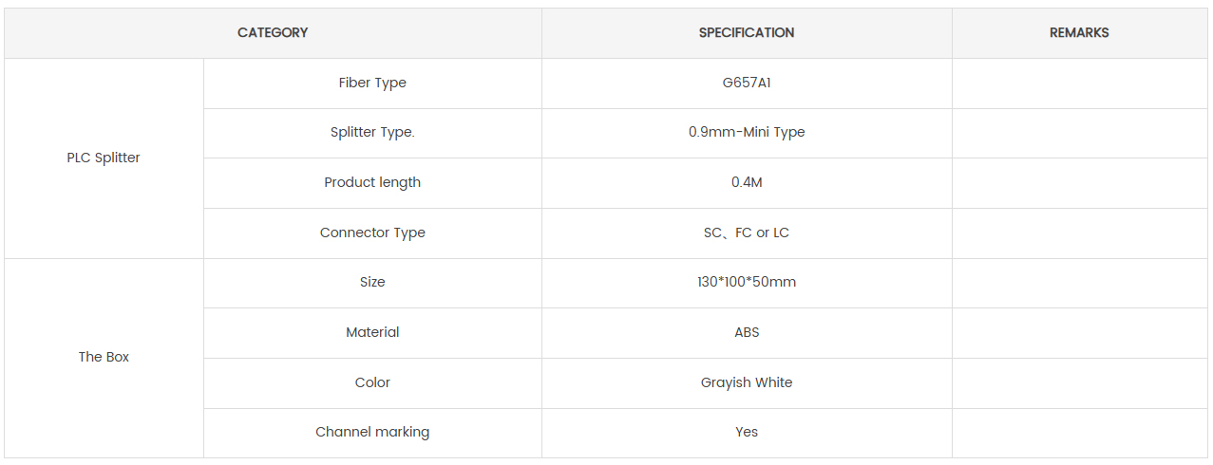
Task: Click the REMARKS column header
Action: pos(1079,32)
